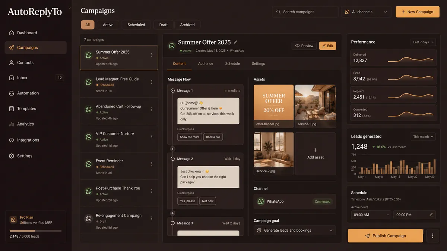Screen dimensions: 447x251
Task: Filter campaigns by All
Action: point(88,25)
